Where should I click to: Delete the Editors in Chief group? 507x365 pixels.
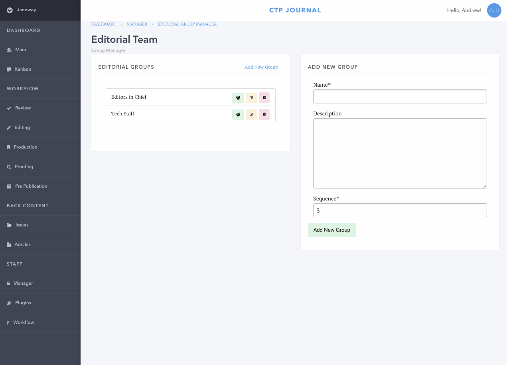tap(264, 97)
